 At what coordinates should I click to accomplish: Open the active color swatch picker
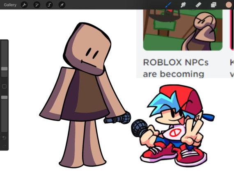point(229,5)
